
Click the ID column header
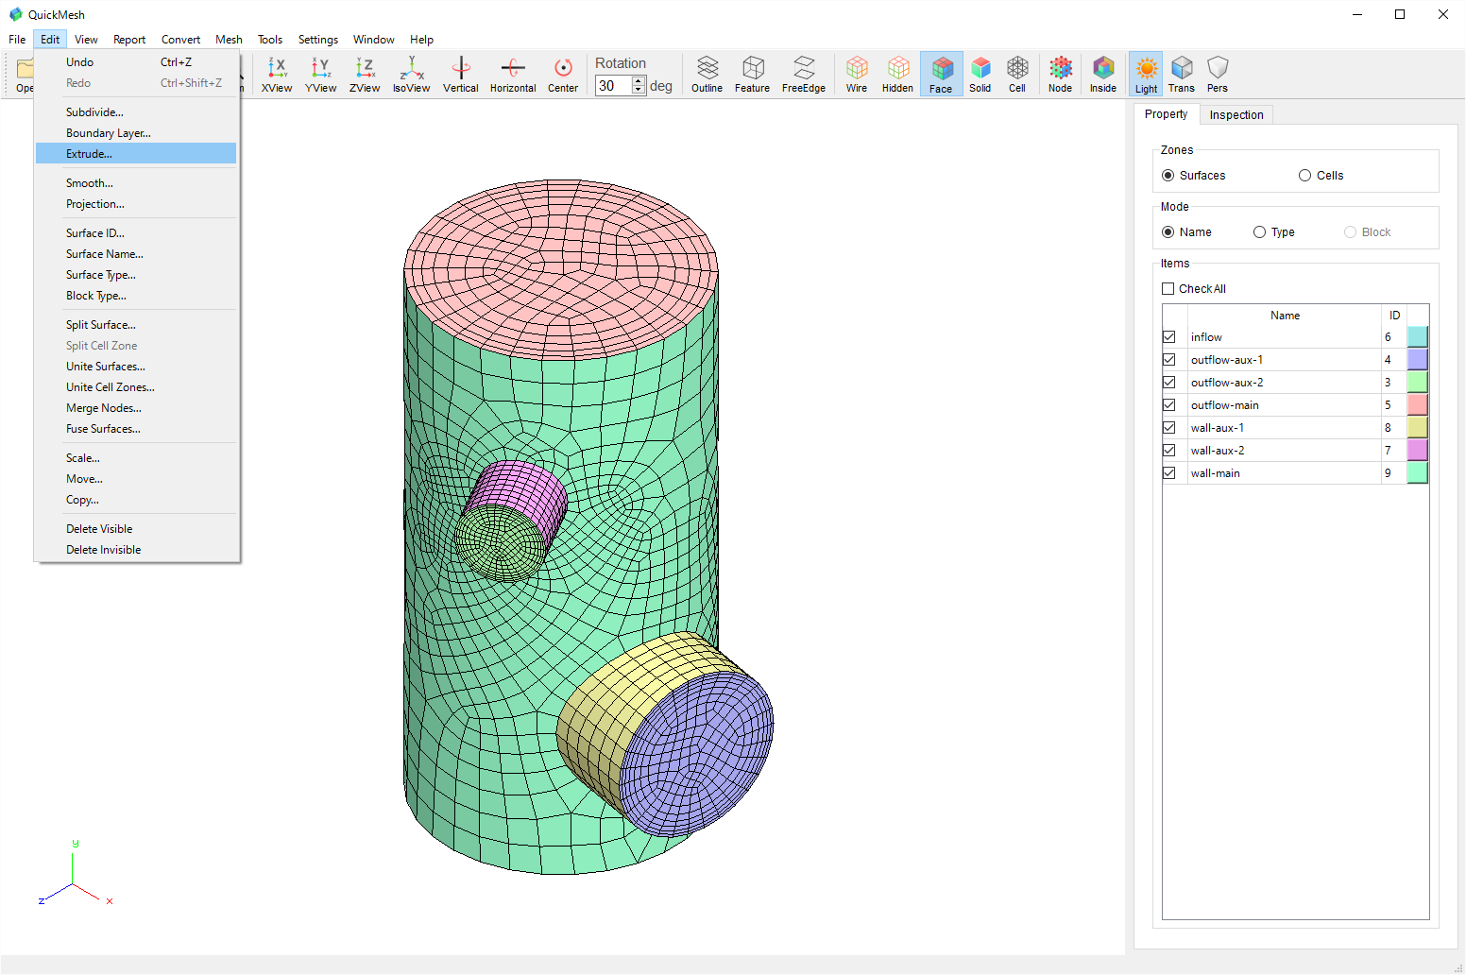click(1394, 316)
